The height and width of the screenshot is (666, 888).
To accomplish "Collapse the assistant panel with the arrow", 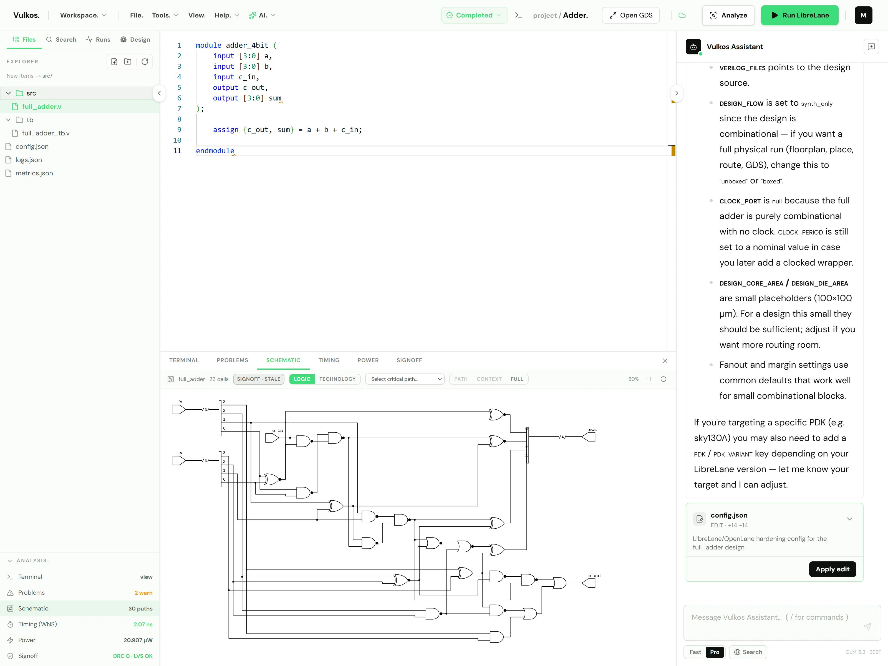I will (x=677, y=93).
